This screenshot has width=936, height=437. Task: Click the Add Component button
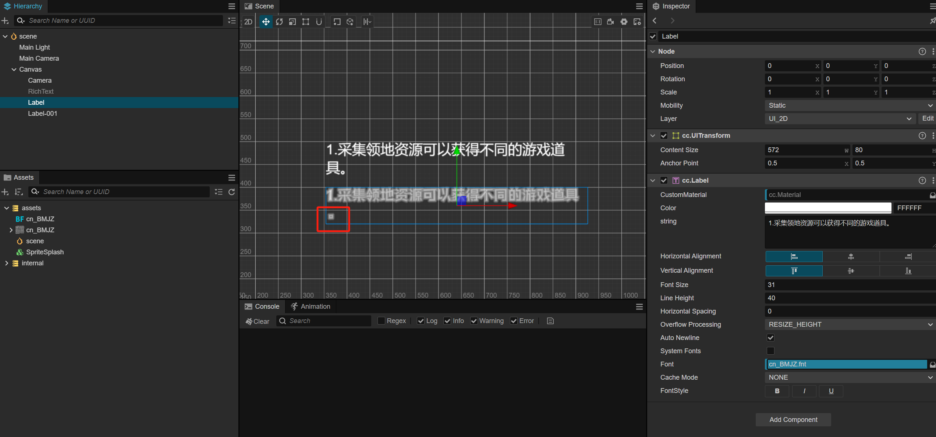(793, 420)
